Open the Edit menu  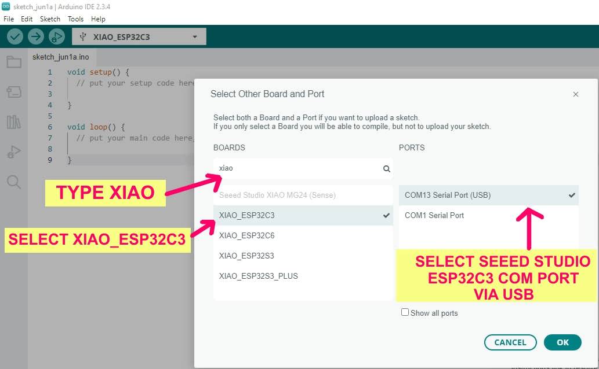click(x=26, y=19)
